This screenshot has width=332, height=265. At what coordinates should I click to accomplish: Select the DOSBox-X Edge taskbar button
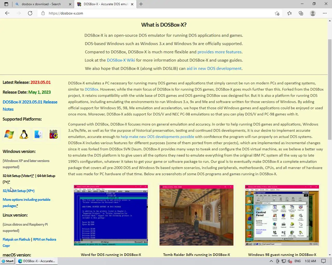coord(37,261)
